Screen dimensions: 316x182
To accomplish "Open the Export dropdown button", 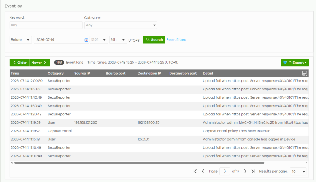I will [x=295, y=63].
